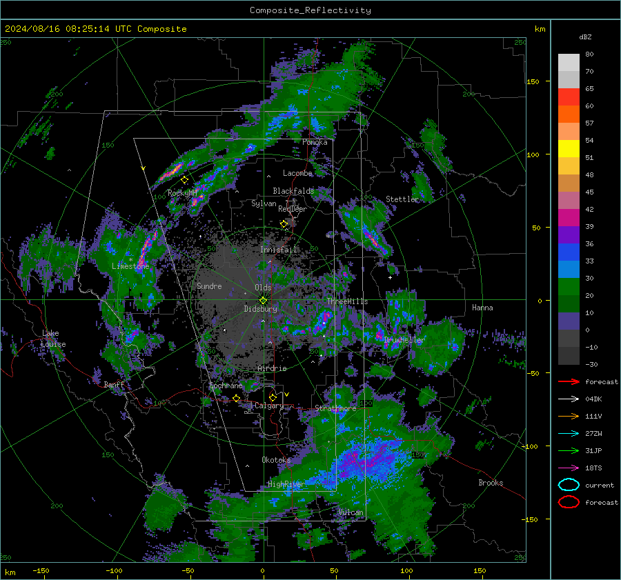621x580 pixels.
Task: Select the Cochrane city label
Action: point(226,386)
